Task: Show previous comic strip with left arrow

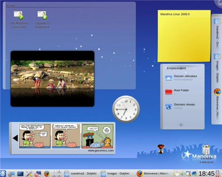Action: click(15, 138)
